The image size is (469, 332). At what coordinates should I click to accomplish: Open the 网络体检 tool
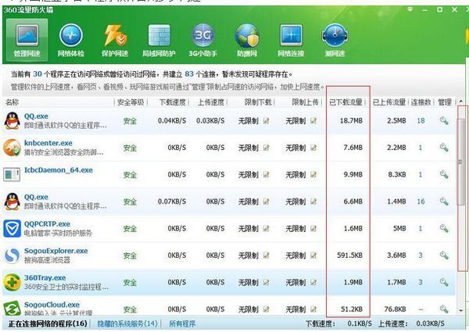tap(71, 40)
